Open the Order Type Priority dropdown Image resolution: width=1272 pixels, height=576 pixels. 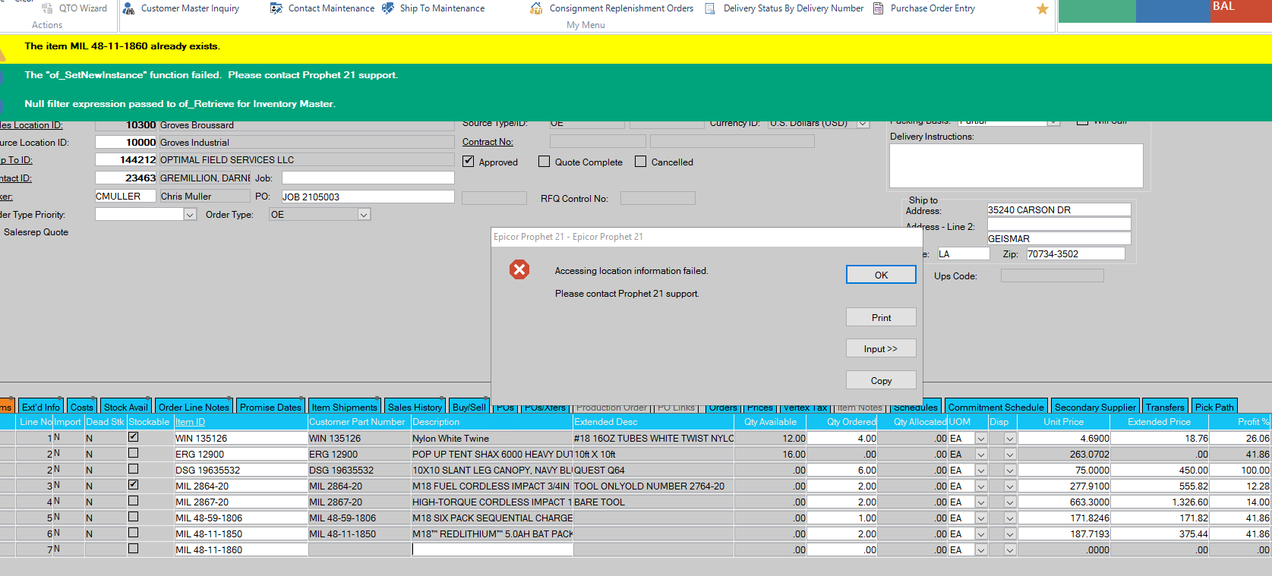[x=190, y=215]
